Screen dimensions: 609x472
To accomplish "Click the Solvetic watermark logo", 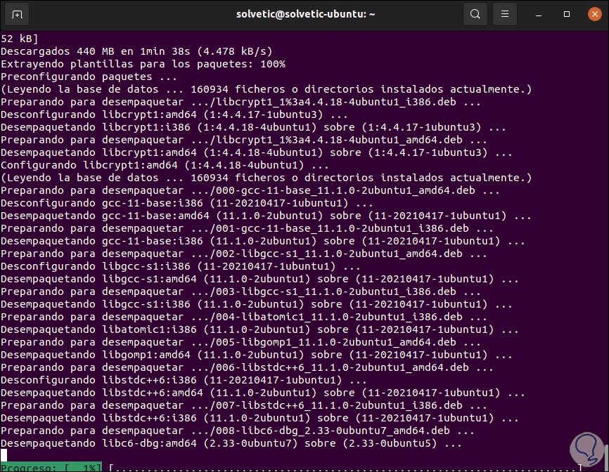I will tap(586, 448).
